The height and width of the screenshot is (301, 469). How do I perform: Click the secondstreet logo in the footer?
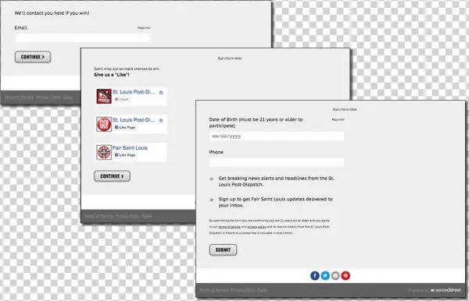tap(446, 290)
